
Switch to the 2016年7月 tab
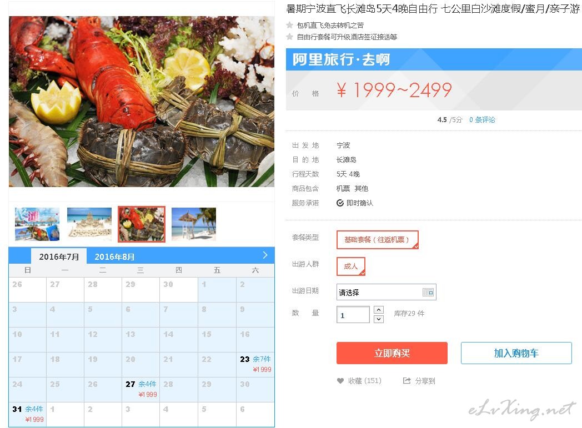tap(59, 256)
